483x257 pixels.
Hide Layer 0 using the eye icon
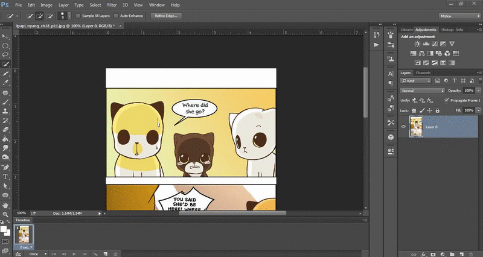point(404,127)
